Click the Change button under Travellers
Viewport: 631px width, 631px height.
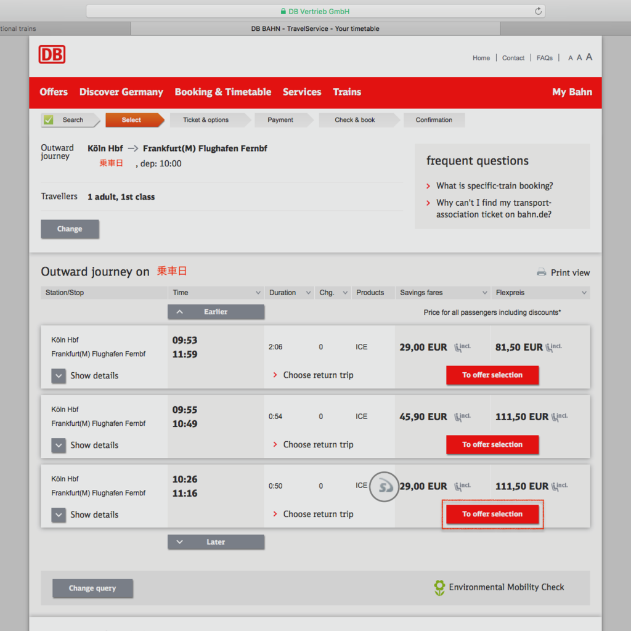click(x=70, y=229)
